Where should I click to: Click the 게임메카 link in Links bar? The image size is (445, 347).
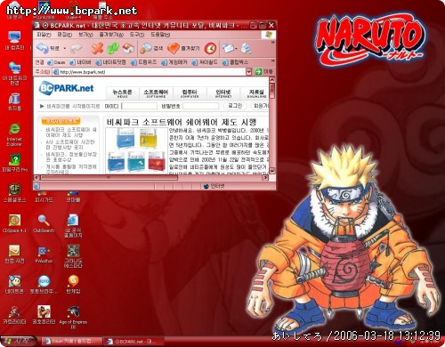click(174, 62)
